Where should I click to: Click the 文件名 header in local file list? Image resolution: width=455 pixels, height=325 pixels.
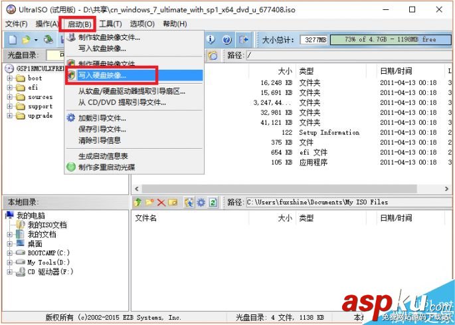click(x=145, y=218)
